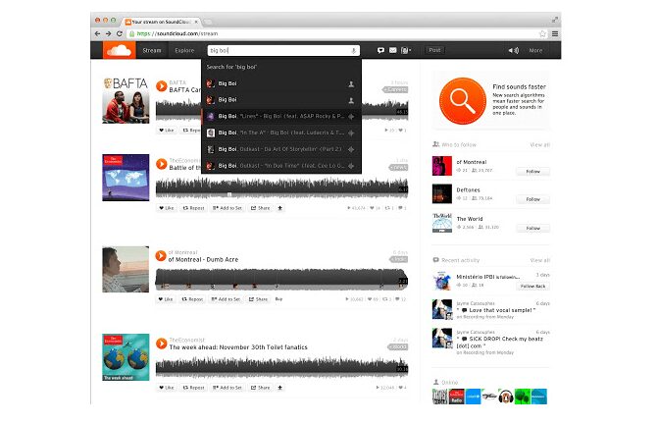
Task: Click headphones avatar in Online list
Action: click(x=506, y=397)
